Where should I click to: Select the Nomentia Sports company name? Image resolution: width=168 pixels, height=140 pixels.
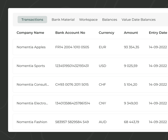click(x=31, y=66)
